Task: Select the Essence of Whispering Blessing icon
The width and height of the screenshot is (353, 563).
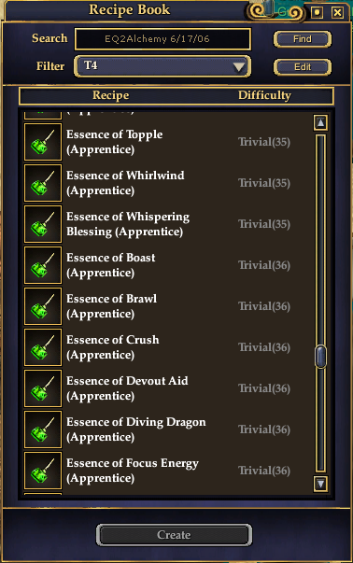Action: point(43,224)
